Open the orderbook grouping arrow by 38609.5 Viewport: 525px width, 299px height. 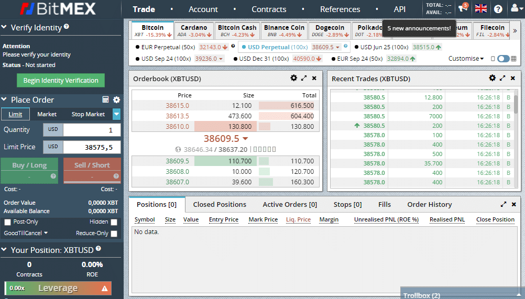[245, 138]
